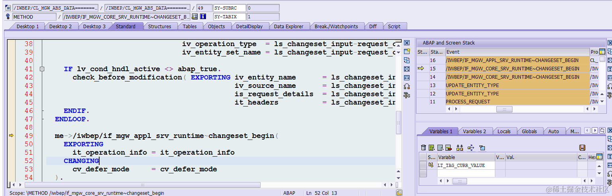The height and width of the screenshot is (196, 612).
Task: Select the Structures tab
Action: pos(159,26)
